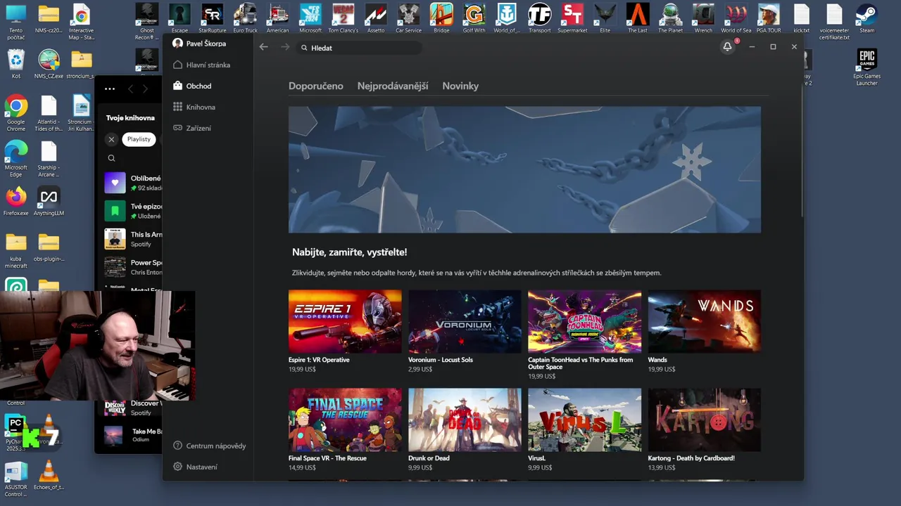Image resolution: width=901 pixels, height=506 pixels.
Task: Open Pavel Škorpa profile entry
Action: pyautogui.click(x=199, y=44)
